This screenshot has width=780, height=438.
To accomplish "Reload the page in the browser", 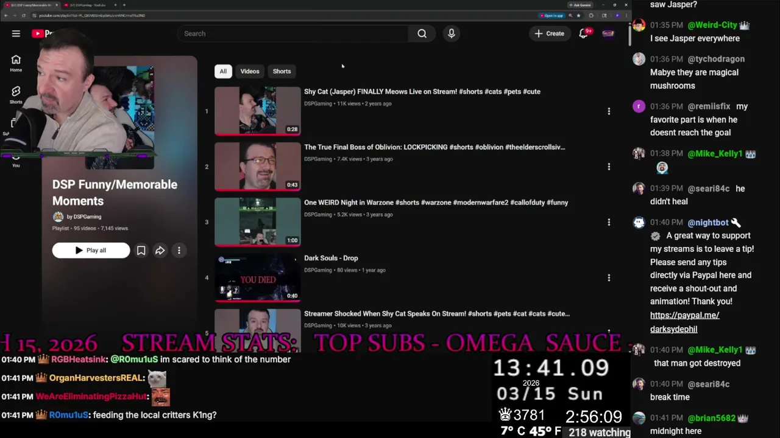I will tap(24, 15).
